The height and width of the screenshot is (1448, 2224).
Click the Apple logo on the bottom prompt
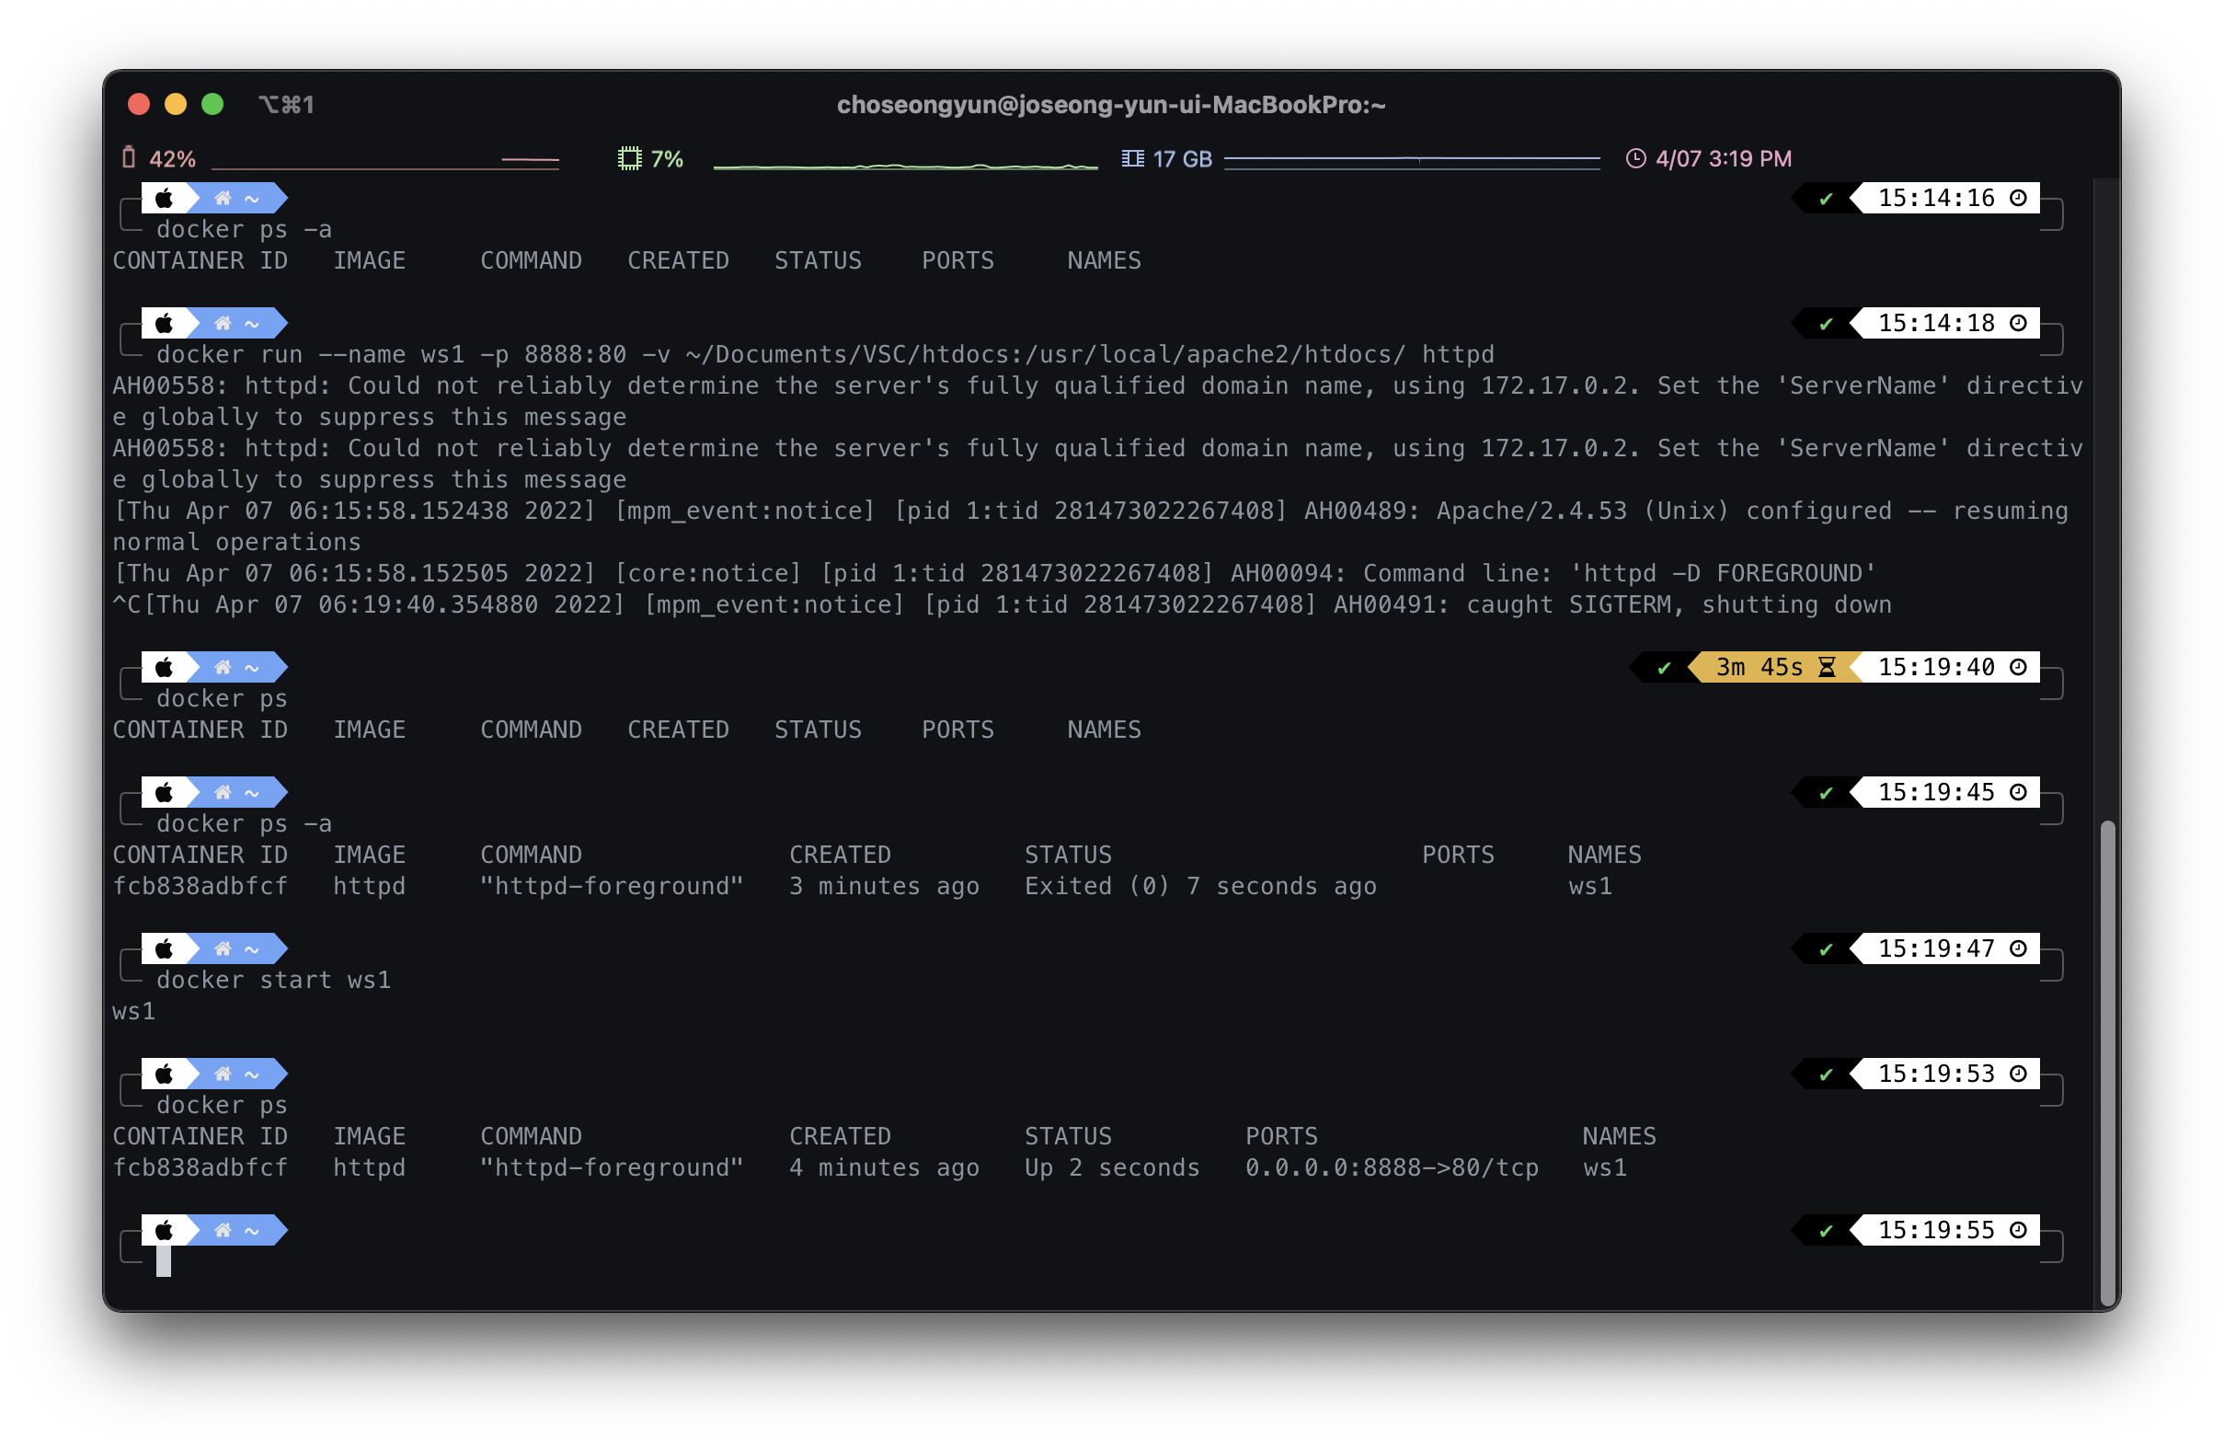point(165,1230)
